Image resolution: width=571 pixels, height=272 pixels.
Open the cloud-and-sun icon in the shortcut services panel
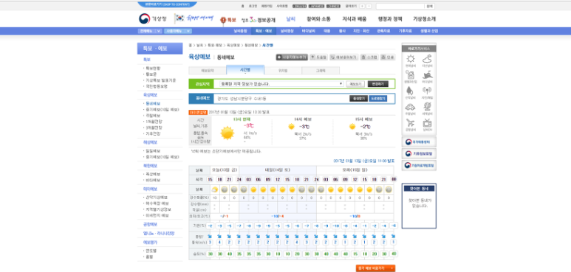pos(427,59)
